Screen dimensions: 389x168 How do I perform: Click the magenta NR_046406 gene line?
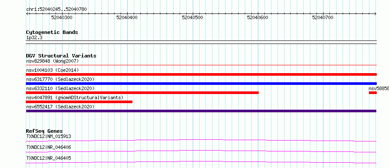tap(201, 151)
